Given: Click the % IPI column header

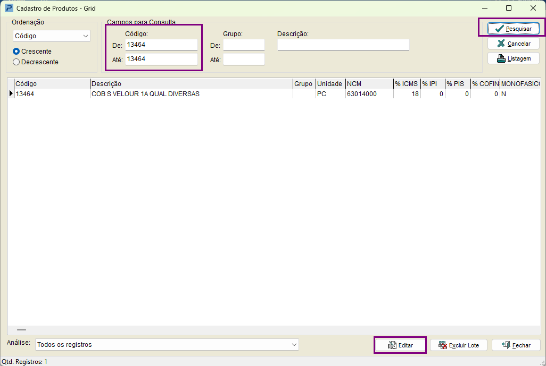Looking at the screenshot, I should tap(433, 84).
